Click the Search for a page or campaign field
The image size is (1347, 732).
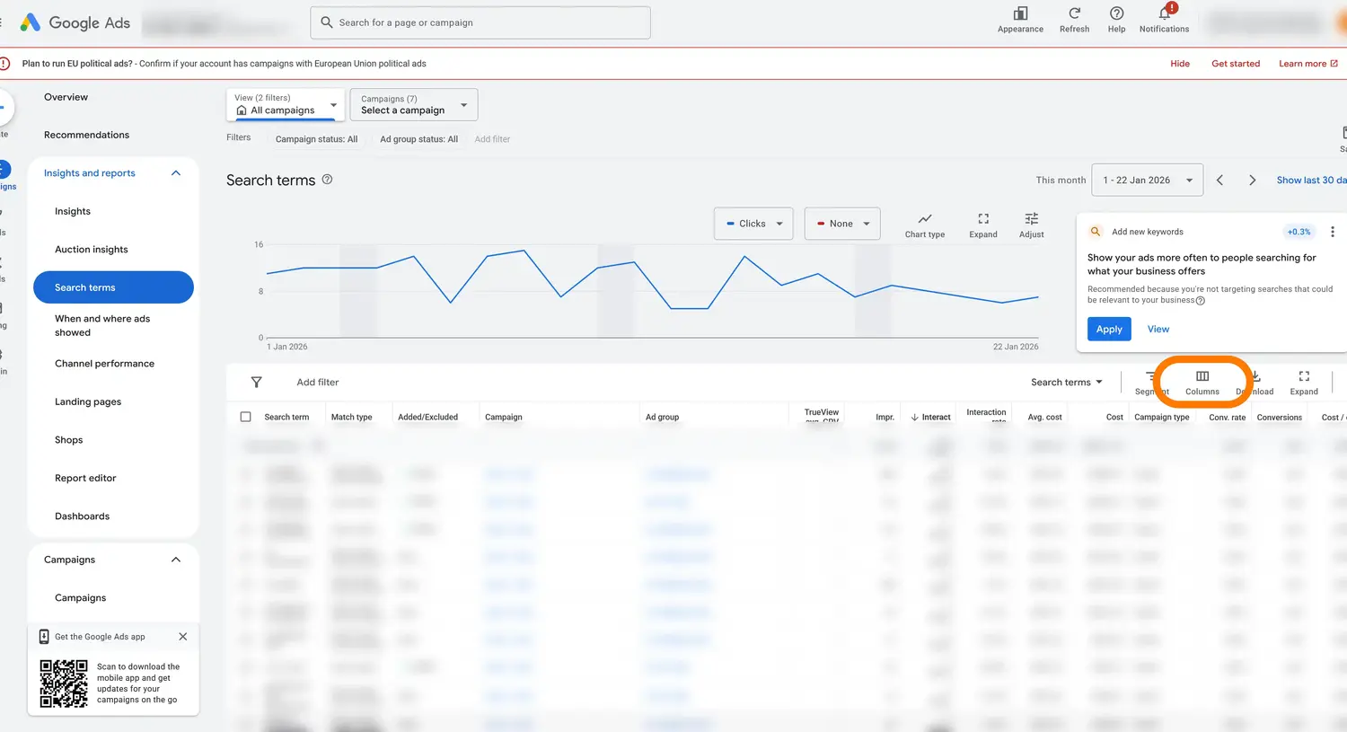(480, 22)
